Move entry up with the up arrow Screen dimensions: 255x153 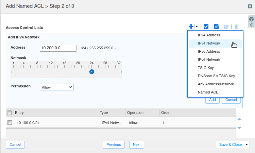[x=239, y=119]
